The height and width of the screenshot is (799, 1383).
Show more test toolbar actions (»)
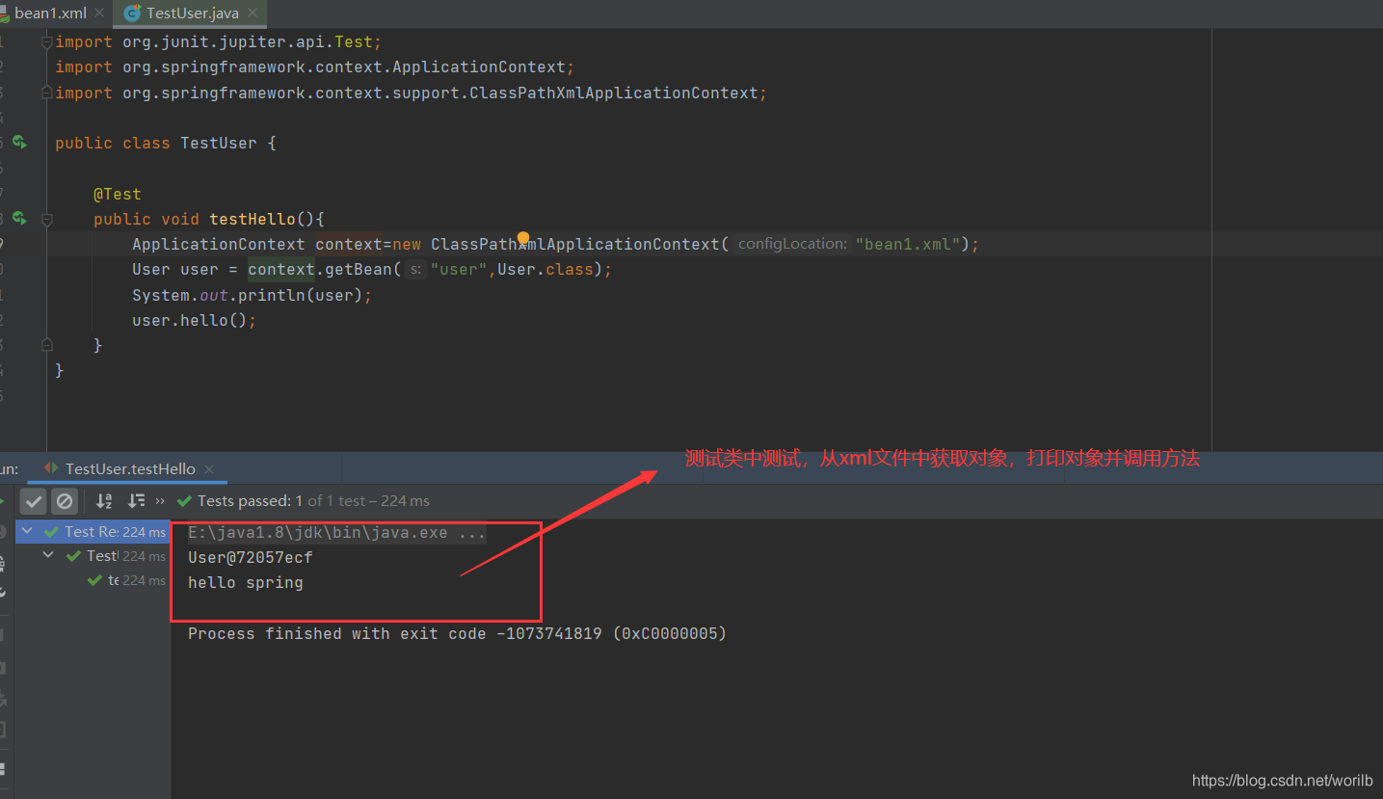coord(160,501)
